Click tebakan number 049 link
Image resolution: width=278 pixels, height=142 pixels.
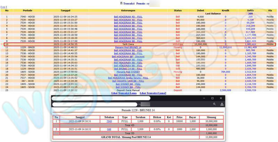[x=109, y=129]
